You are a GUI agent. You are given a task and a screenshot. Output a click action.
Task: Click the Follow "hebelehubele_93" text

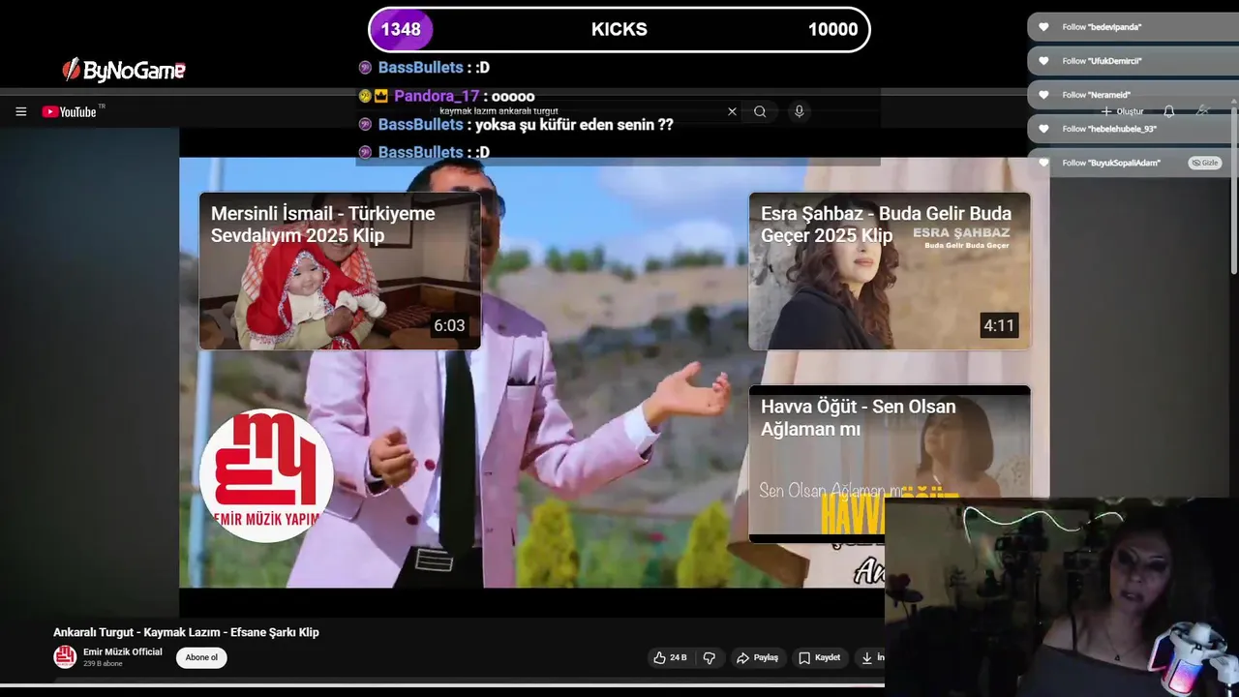pos(1109,129)
